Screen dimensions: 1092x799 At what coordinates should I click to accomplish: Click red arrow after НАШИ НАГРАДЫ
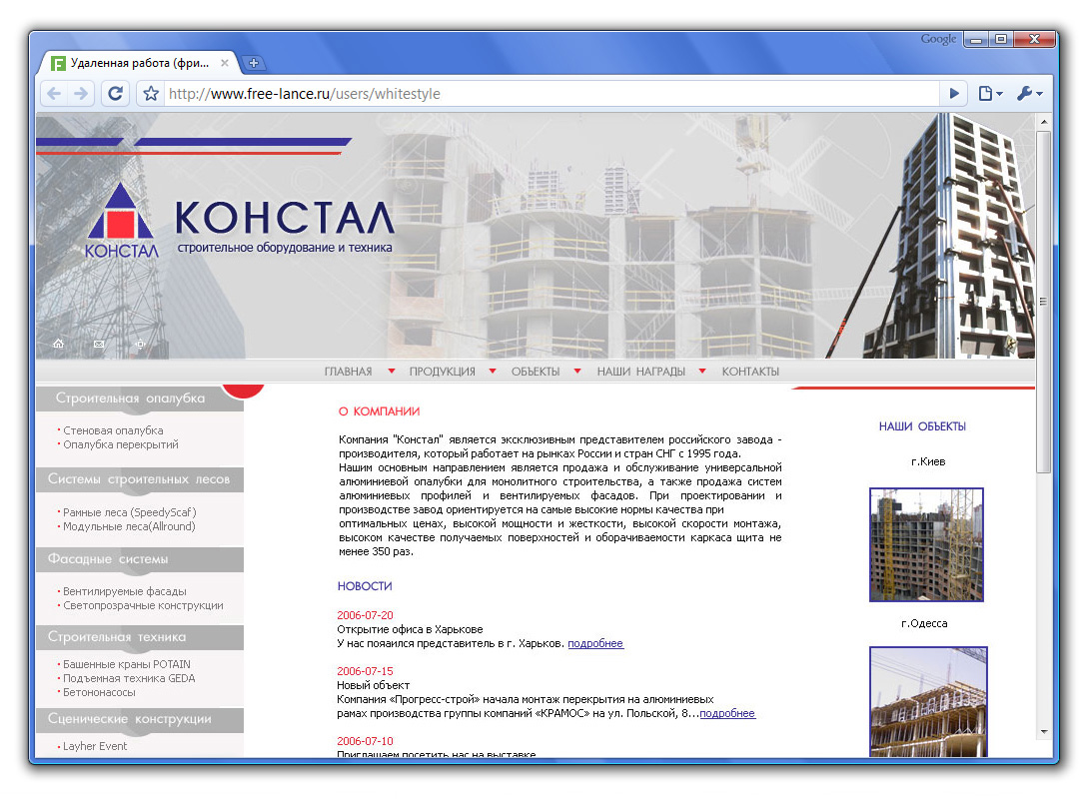coord(702,372)
